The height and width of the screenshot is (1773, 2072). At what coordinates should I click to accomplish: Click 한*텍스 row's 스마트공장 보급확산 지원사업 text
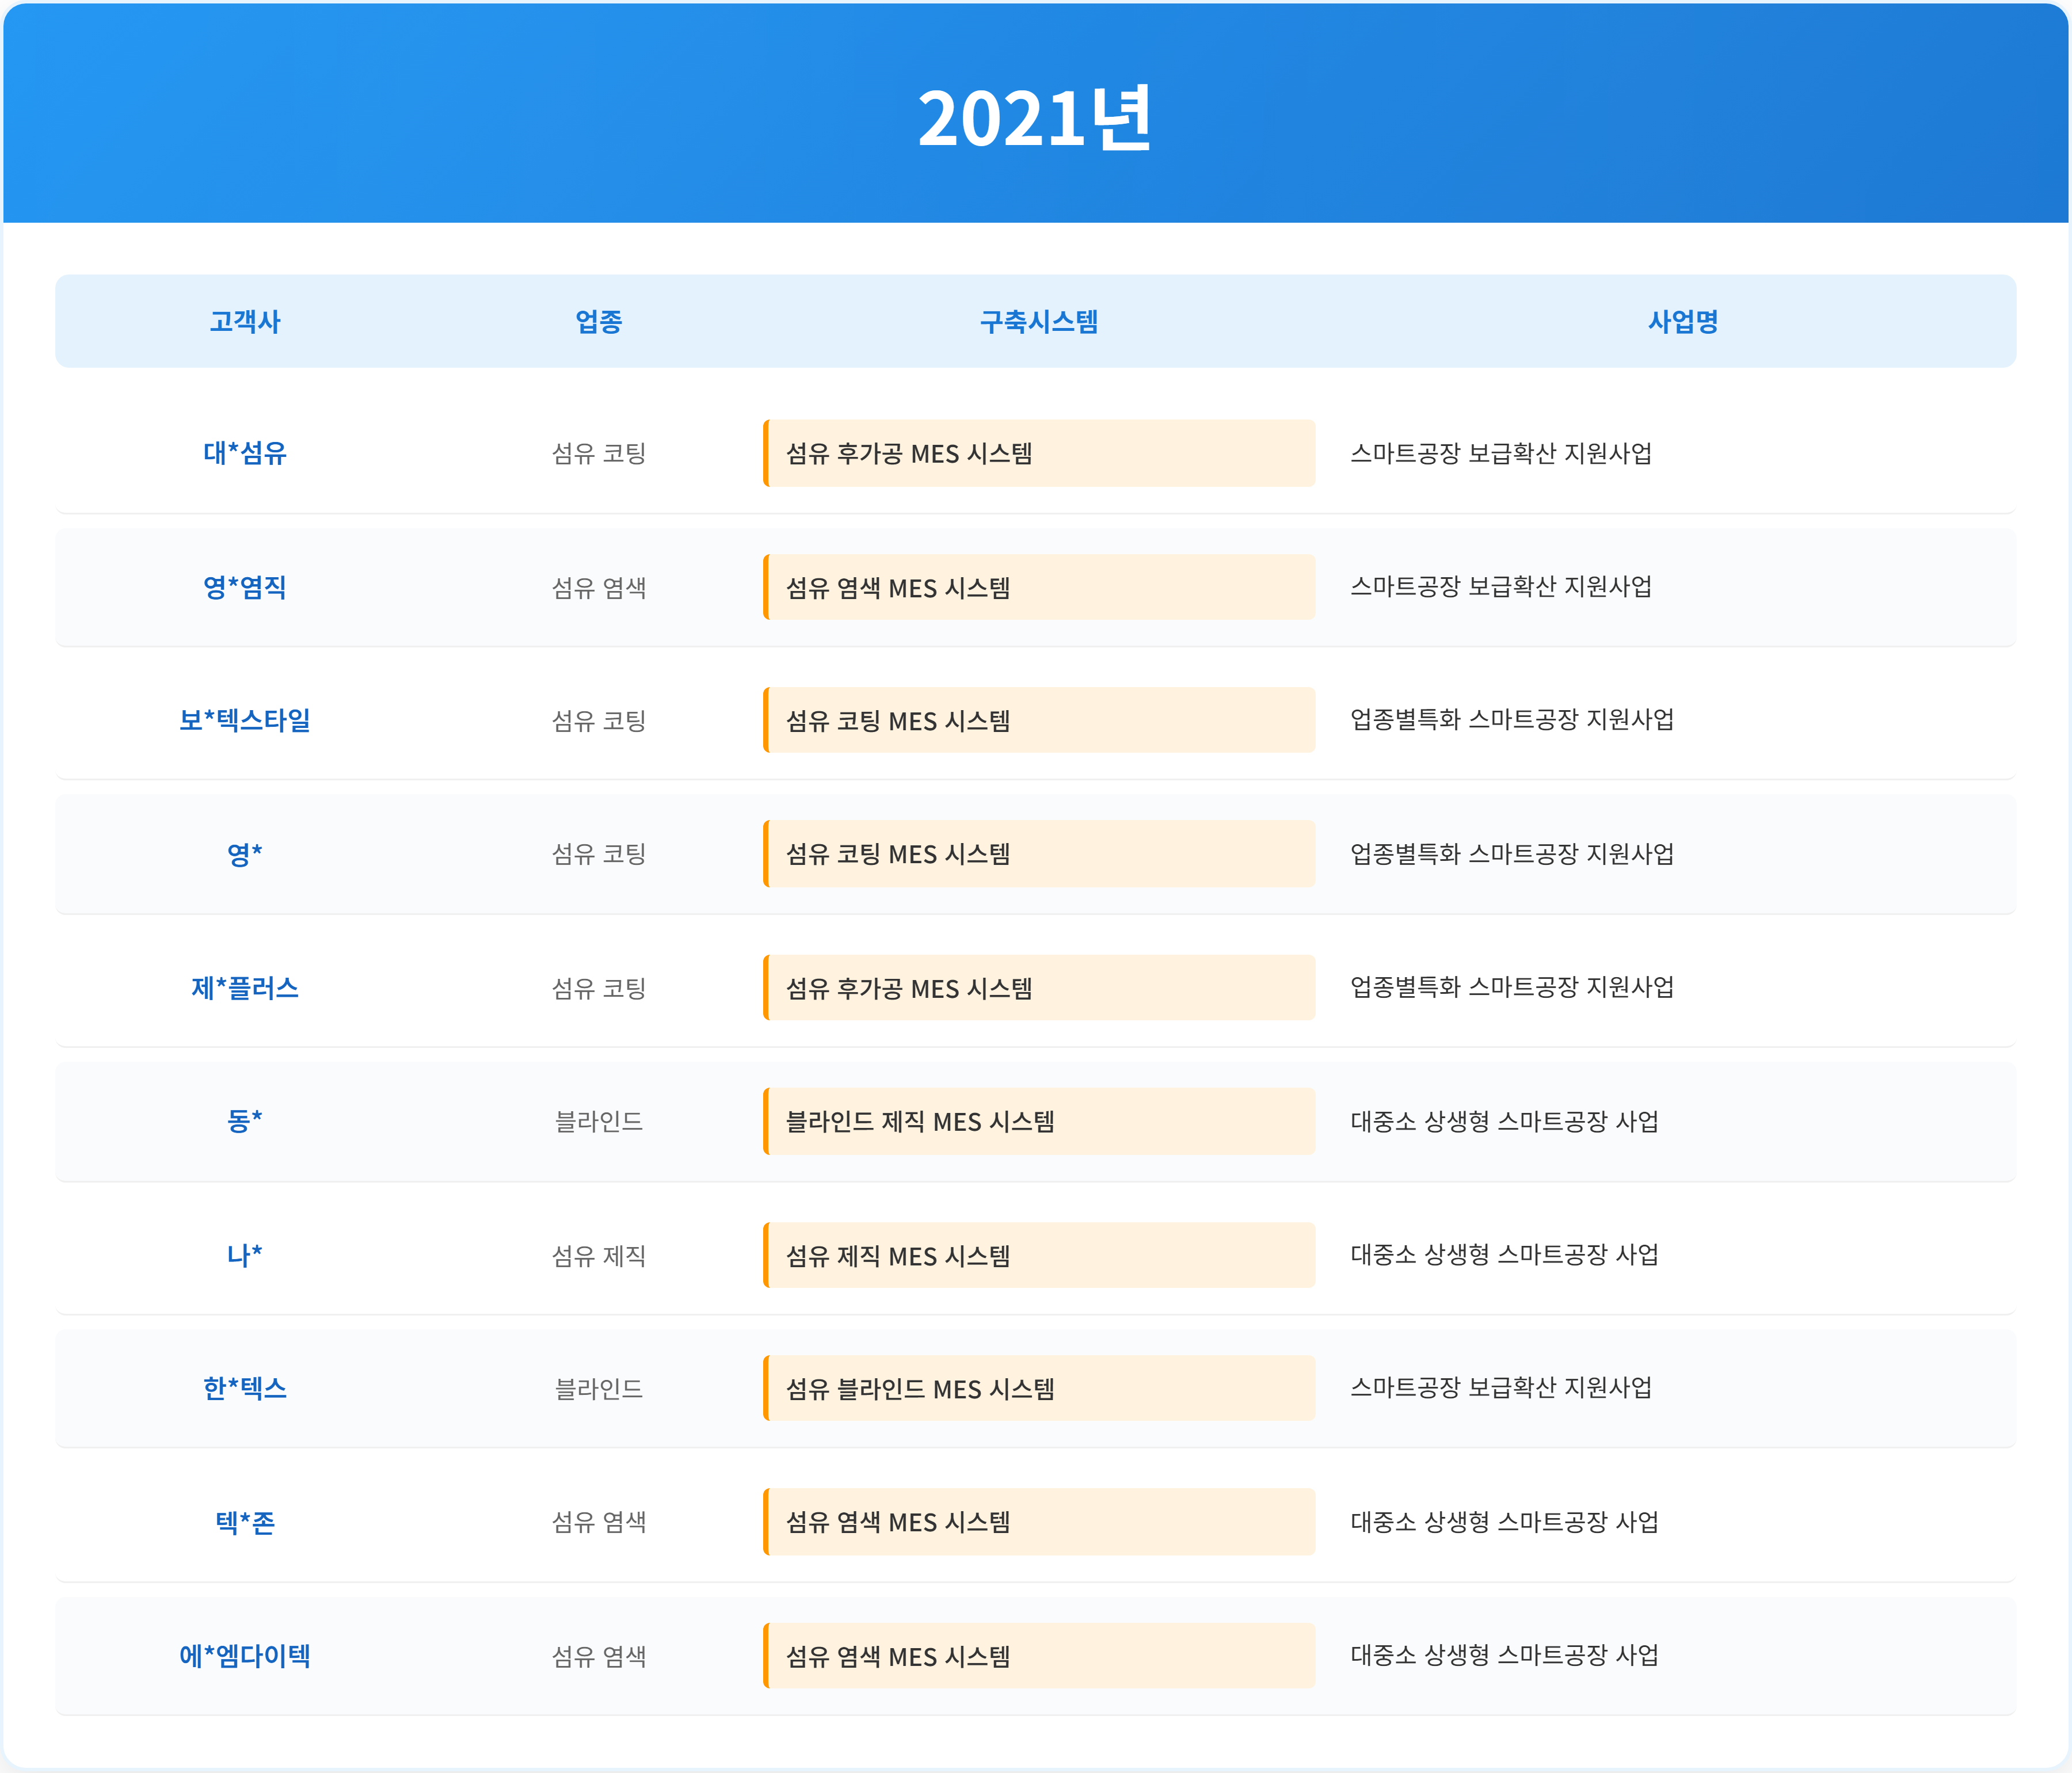point(1500,1387)
